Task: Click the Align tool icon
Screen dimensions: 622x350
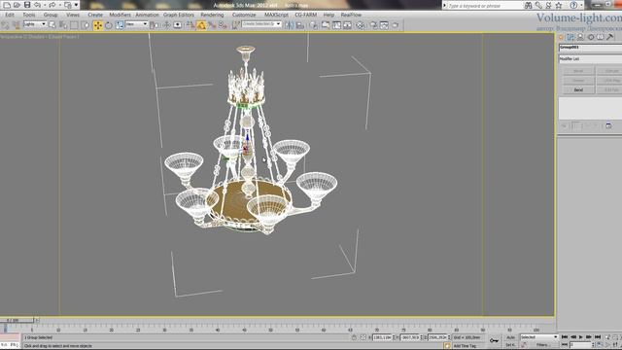Action: coord(300,25)
